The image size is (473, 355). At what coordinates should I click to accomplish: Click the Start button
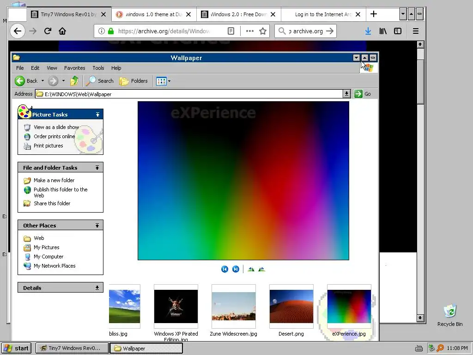click(16, 349)
